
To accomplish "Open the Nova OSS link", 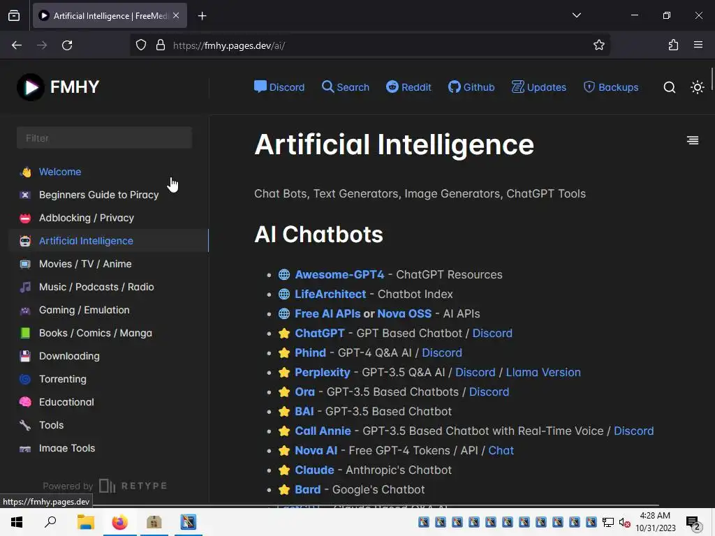I will click(404, 313).
